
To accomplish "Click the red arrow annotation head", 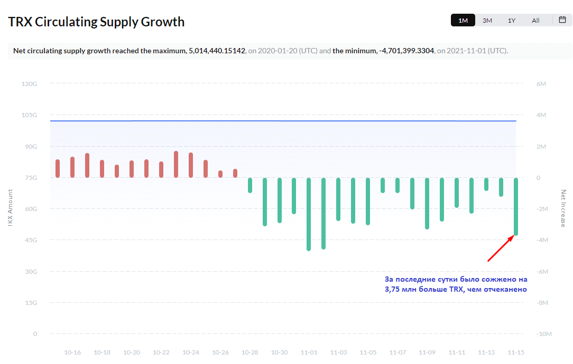I will 511,238.
